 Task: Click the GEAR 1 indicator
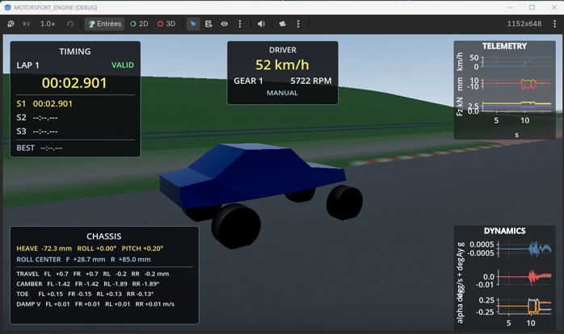248,81
